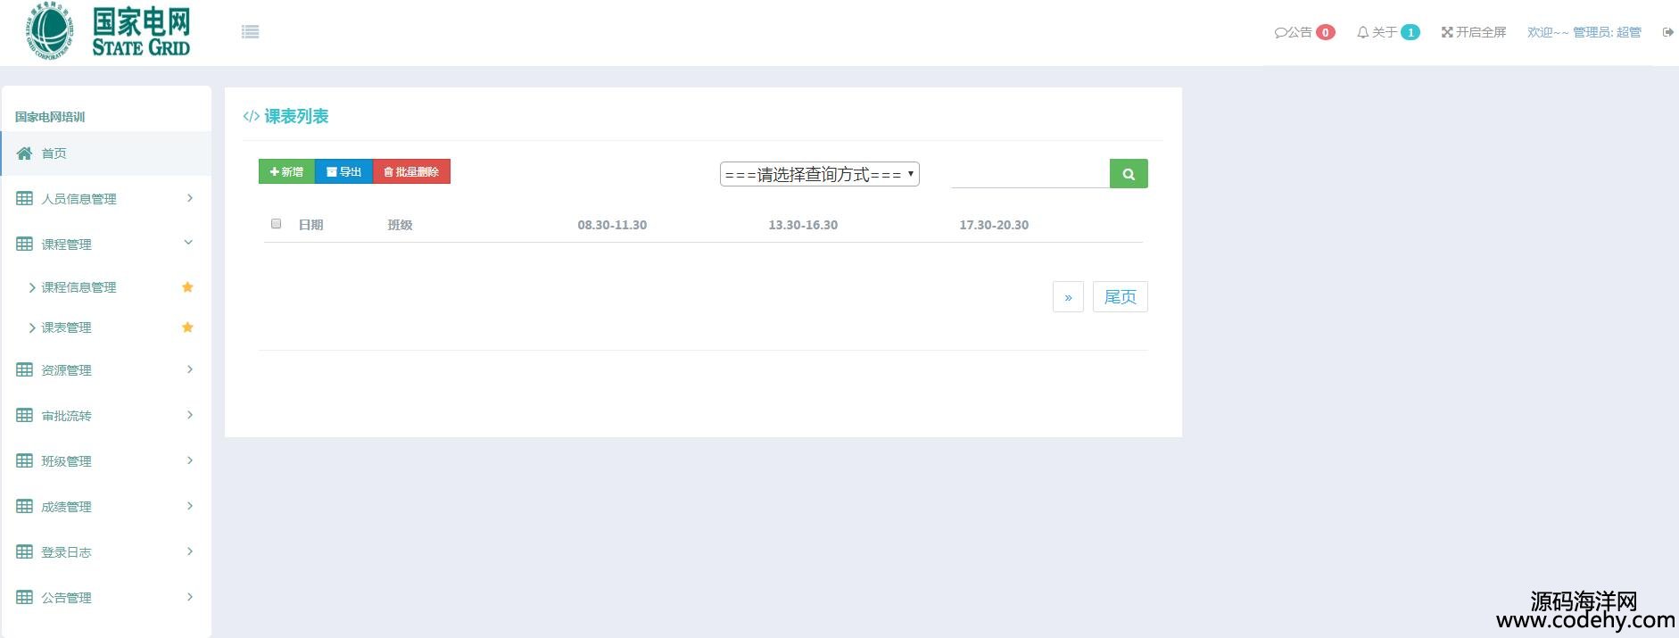The image size is (1679, 638).
Task: Tick the select-all checkbox in table header
Action: point(277,224)
